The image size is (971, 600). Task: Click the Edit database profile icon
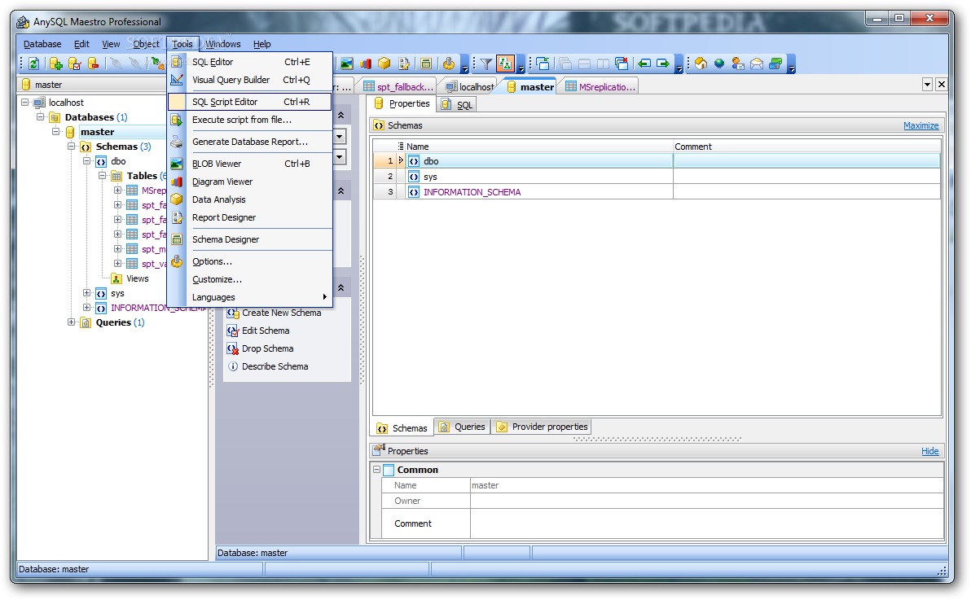click(74, 64)
